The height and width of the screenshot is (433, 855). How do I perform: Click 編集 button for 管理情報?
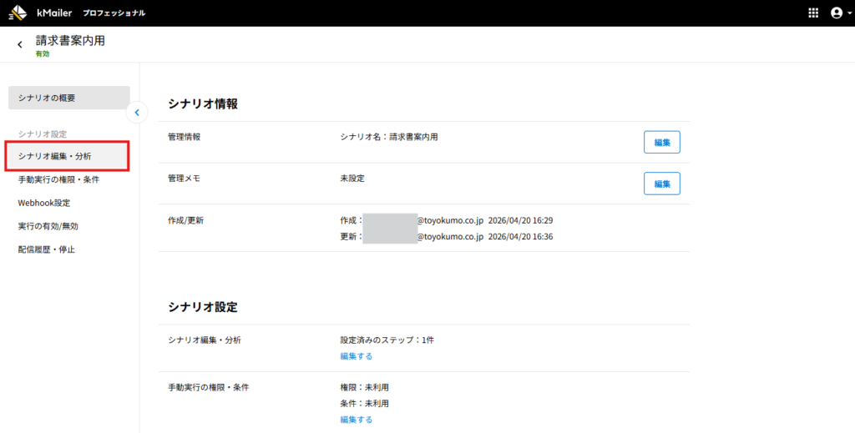661,143
